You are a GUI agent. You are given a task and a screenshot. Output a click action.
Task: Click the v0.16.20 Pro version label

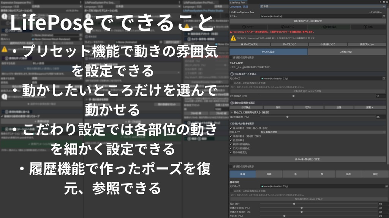(375, 12)
